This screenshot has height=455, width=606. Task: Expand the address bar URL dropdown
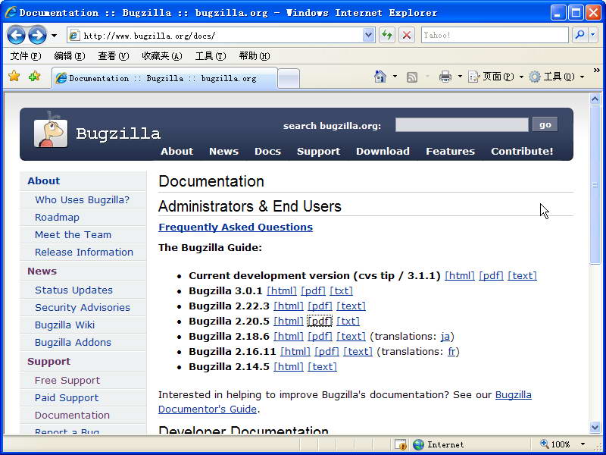pyautogui.click(x=369, y=35)
